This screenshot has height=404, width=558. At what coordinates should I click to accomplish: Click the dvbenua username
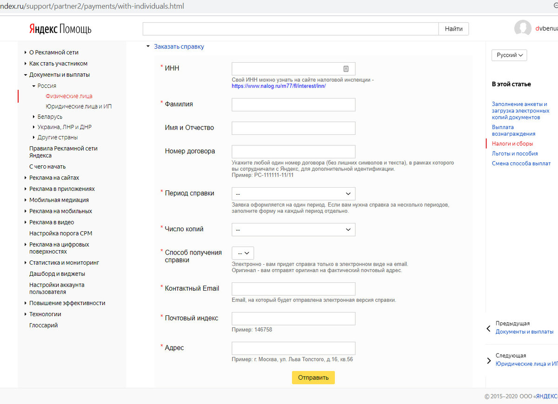546,28
